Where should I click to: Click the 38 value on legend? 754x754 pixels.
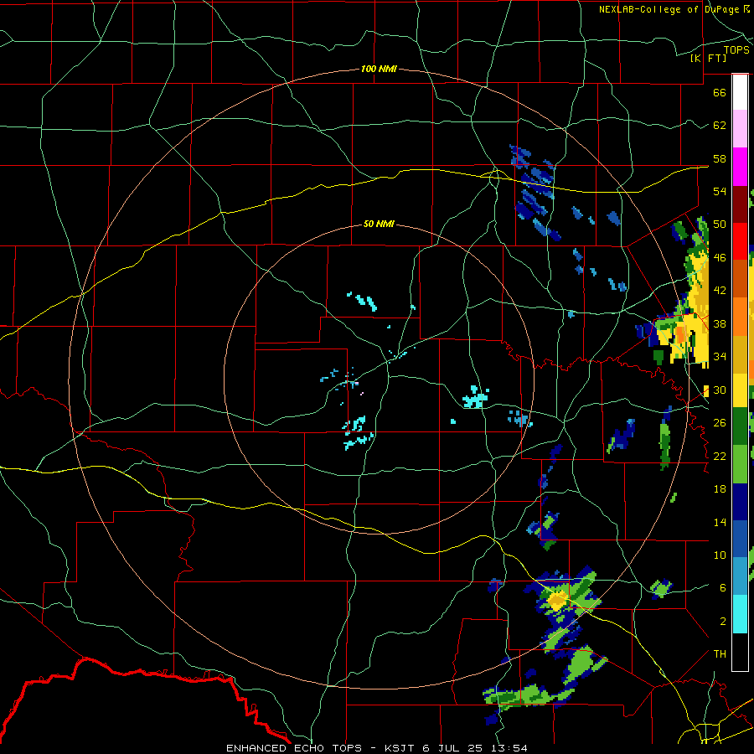pyautogui.click(x=720, y=323)
